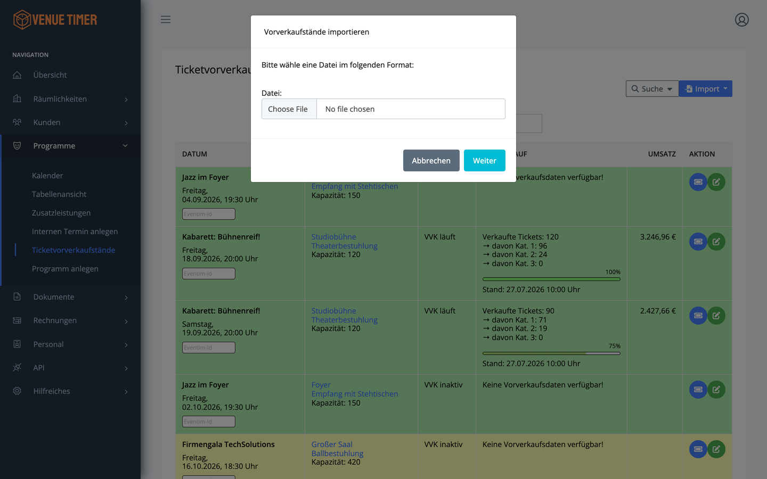Screen dimensions: 767x479
Task: Click the Kunden people icon
Action: click(17, 122)
